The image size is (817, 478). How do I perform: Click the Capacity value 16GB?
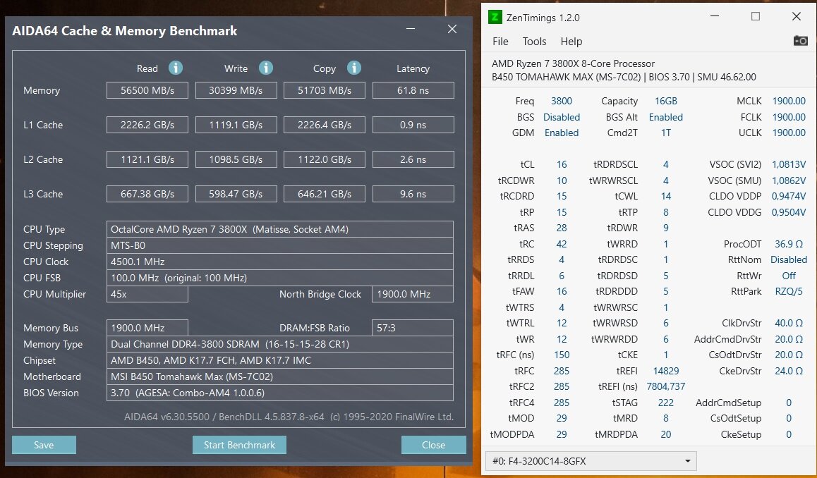[666, 101]
